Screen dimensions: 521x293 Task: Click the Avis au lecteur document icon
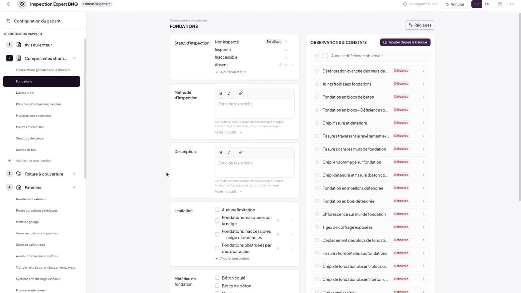19,45
